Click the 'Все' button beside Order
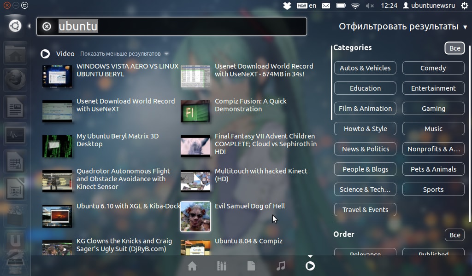 pyautogui.click(x=454, y=235)
